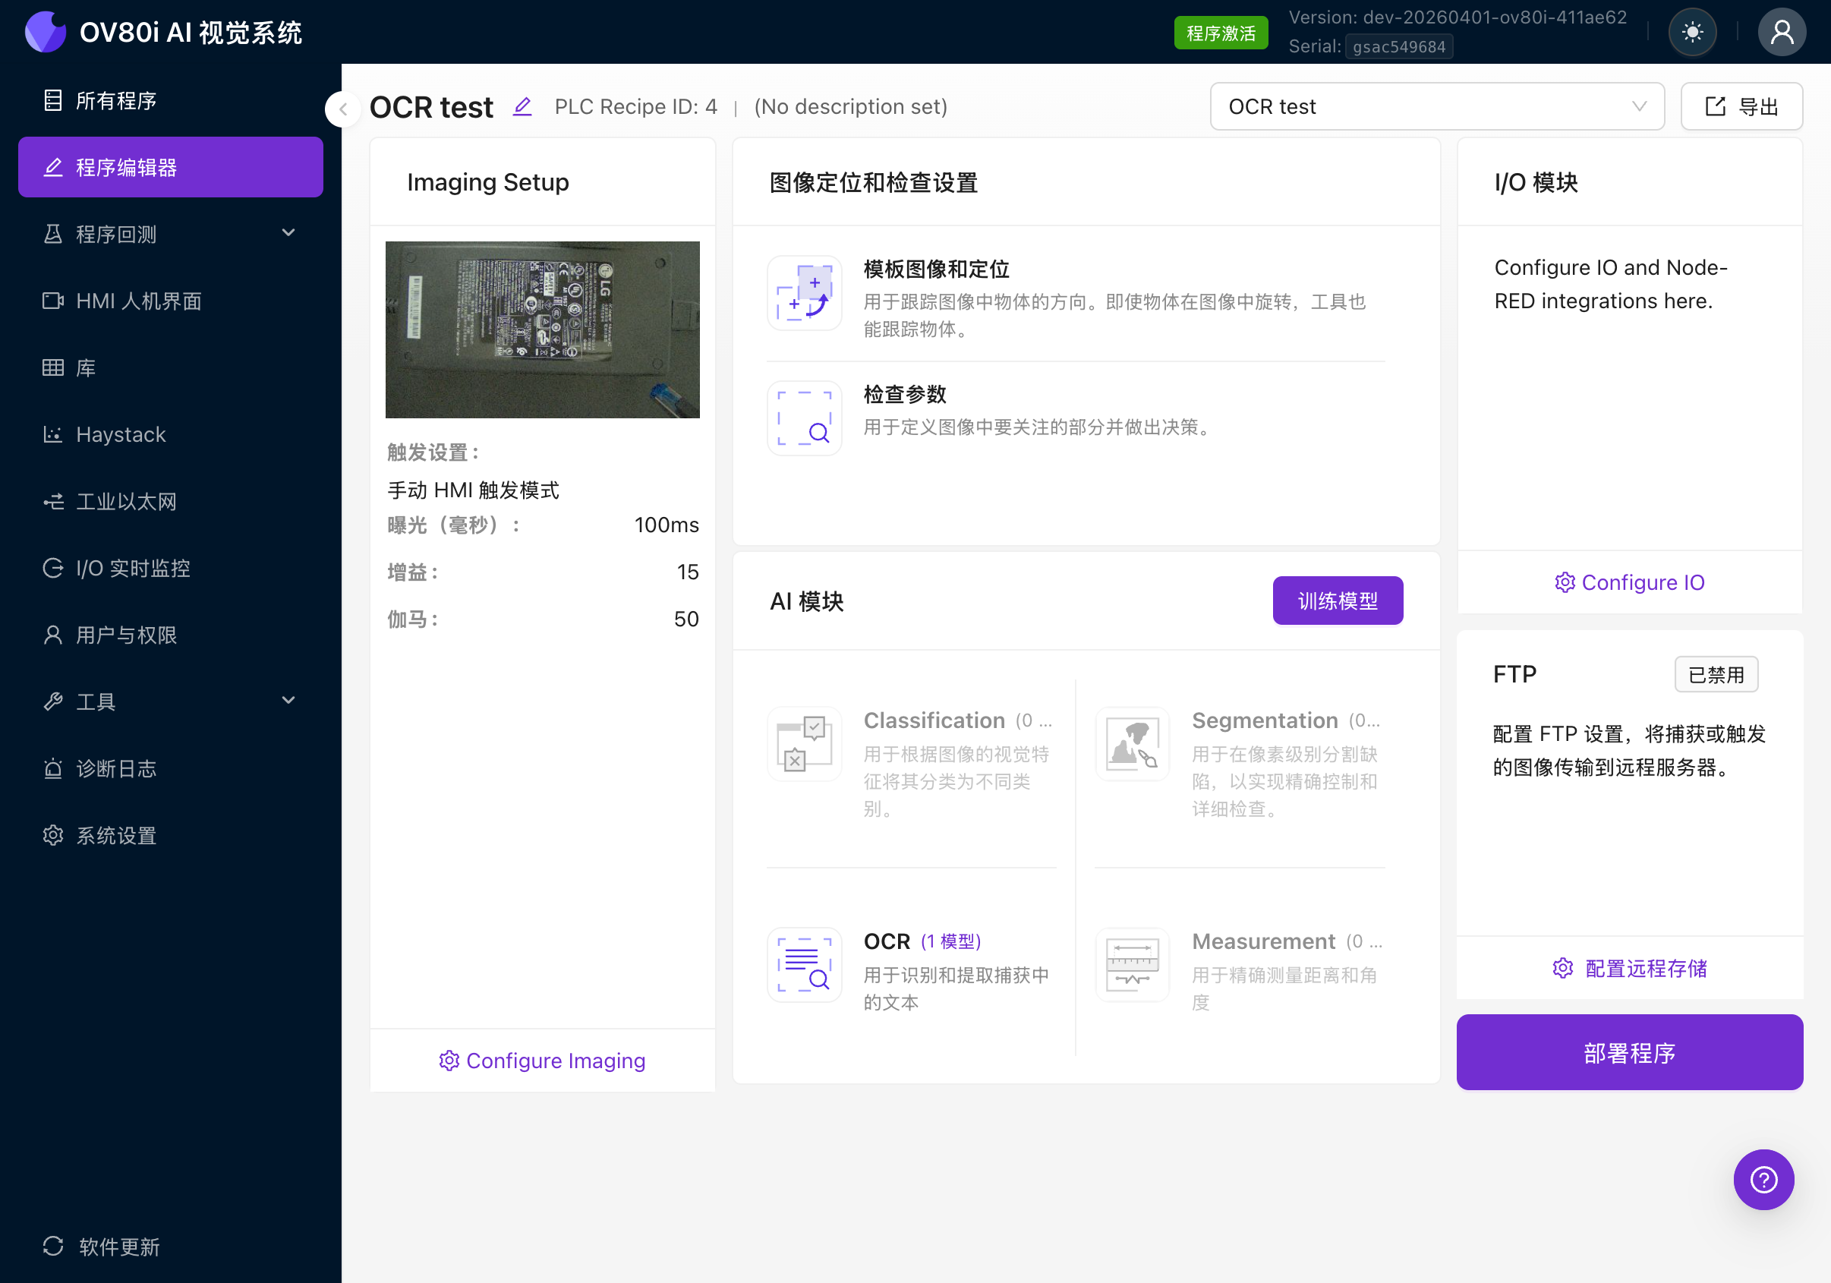Click the 工业以太网 sidebar icon

(x=53, y=502)
